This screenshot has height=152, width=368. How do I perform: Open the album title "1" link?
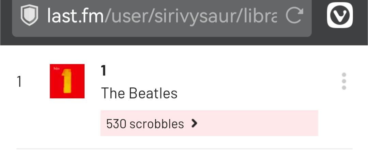[104, 71]
